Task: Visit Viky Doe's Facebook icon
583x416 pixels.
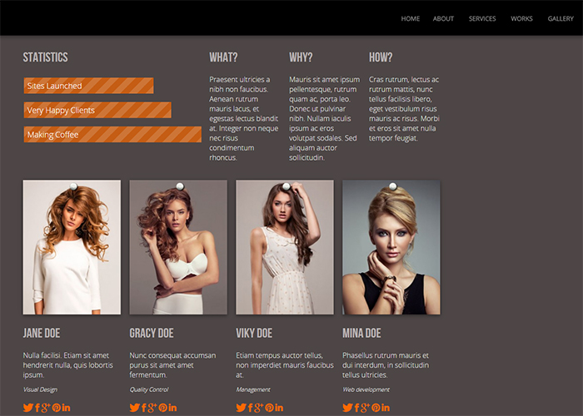Action: pyautogui.click(x=250, y=408)
